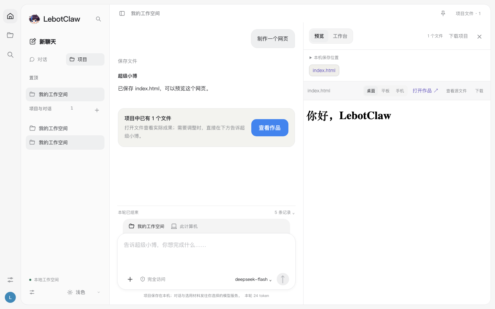Open the first 我的工作空间 under 项目与对话
Image resolution: width=495 pixels, height=309 pixels.
point(65,128)
